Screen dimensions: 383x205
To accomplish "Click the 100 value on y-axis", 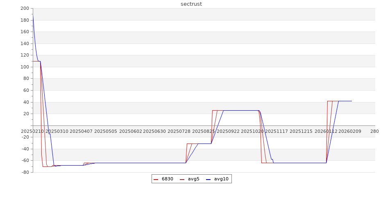I will click(25, 67).
